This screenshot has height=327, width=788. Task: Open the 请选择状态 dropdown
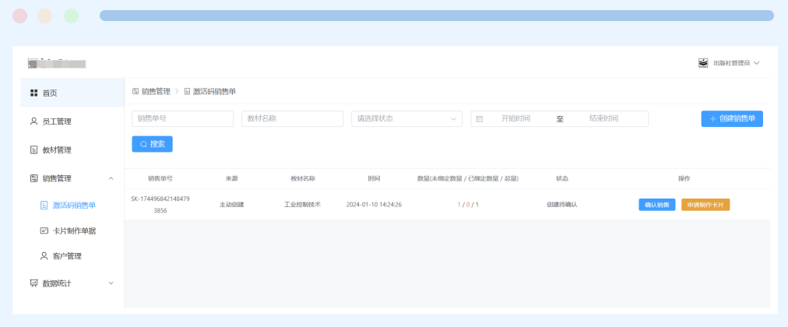[x=406, y=119]
